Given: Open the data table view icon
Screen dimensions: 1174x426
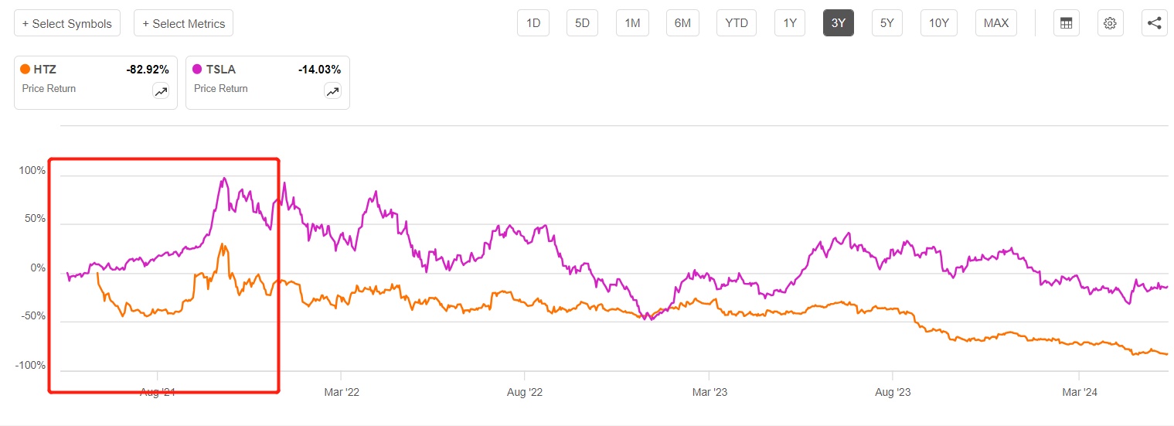Looking at the screenshot, I should click(x=1066, y=23).
